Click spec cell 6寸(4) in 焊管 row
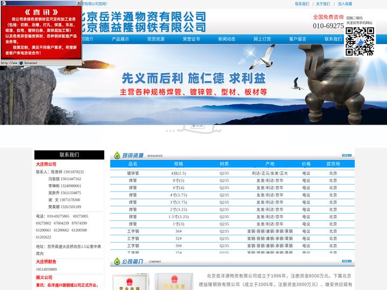 [x=178, y=187]
